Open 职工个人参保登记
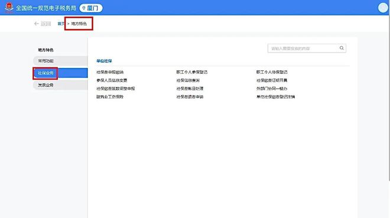 (x=192, y=72)
